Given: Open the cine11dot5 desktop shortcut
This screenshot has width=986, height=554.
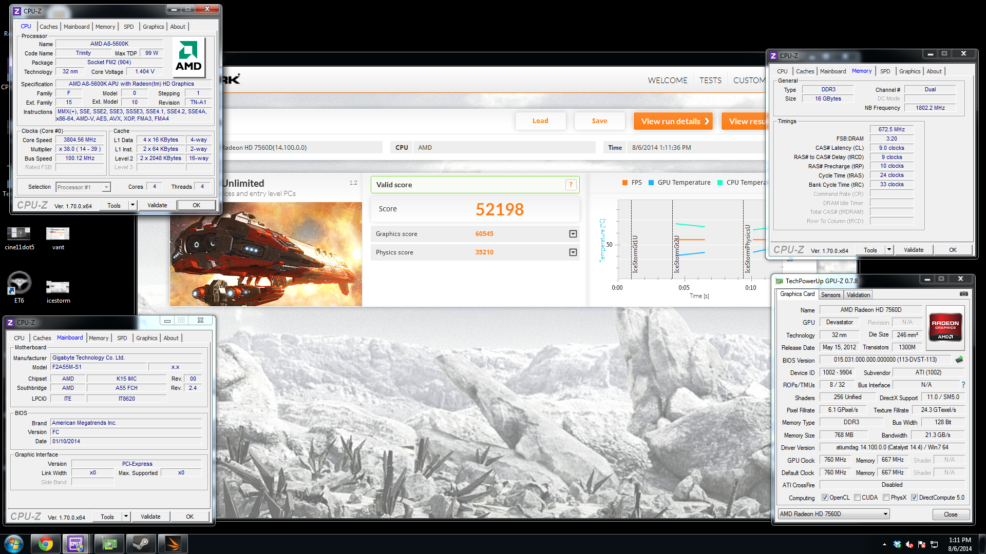Looking at the screenshot, I should 19,238.
